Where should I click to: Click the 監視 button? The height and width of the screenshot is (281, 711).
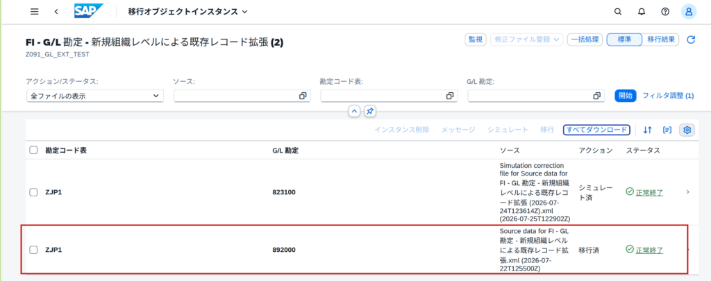tap(475, 40)
